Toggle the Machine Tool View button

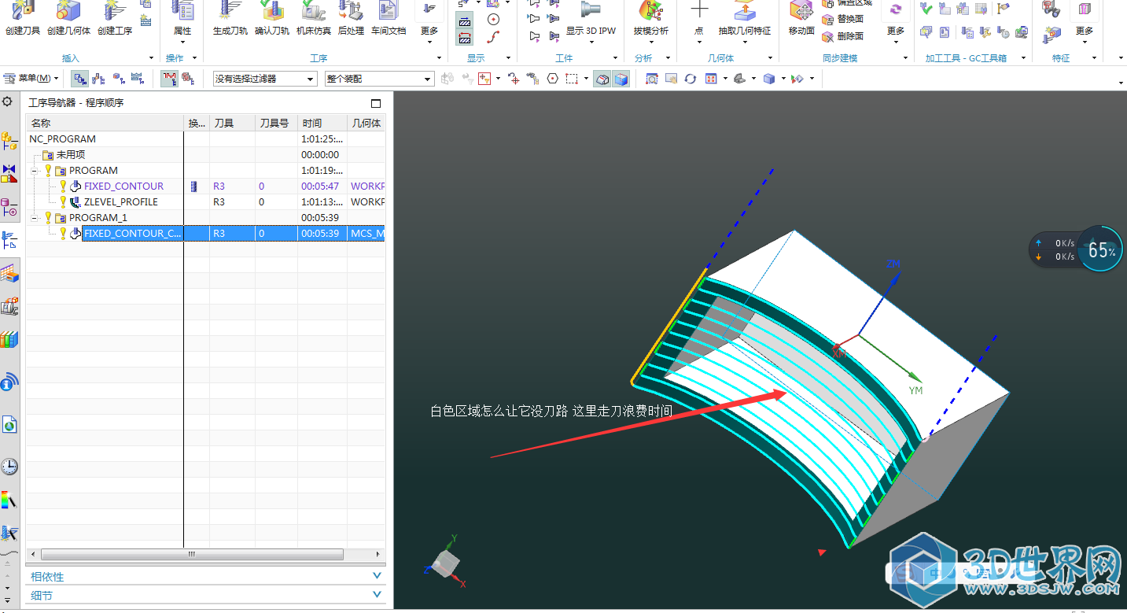(98, 79)
